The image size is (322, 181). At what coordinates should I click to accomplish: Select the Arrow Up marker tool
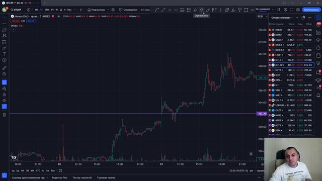(x=195, y=10)
